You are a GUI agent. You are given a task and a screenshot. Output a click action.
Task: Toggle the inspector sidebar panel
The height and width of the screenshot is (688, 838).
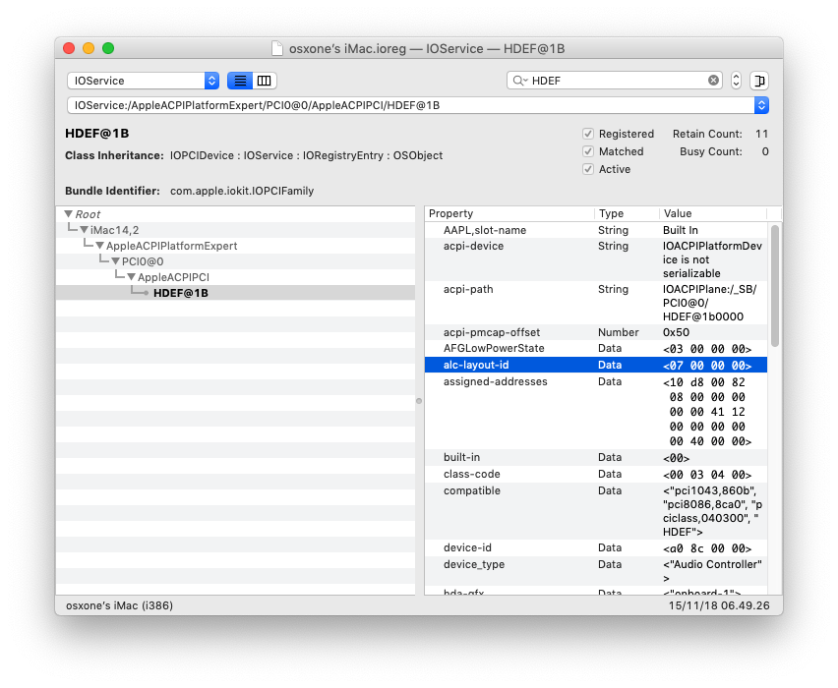759,81
